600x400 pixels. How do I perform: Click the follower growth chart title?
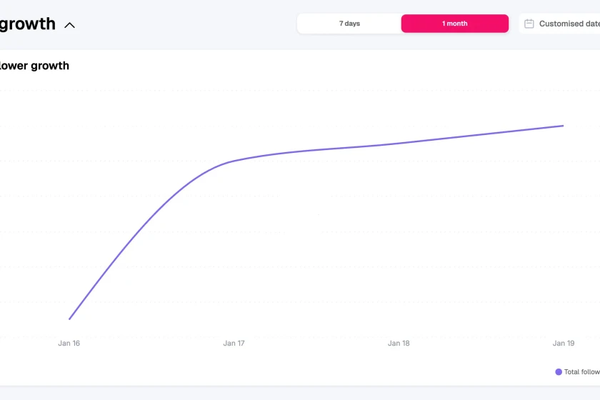coord(34,66)
